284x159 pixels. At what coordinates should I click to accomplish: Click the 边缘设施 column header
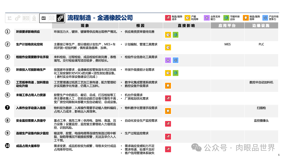tap(261, 26)
